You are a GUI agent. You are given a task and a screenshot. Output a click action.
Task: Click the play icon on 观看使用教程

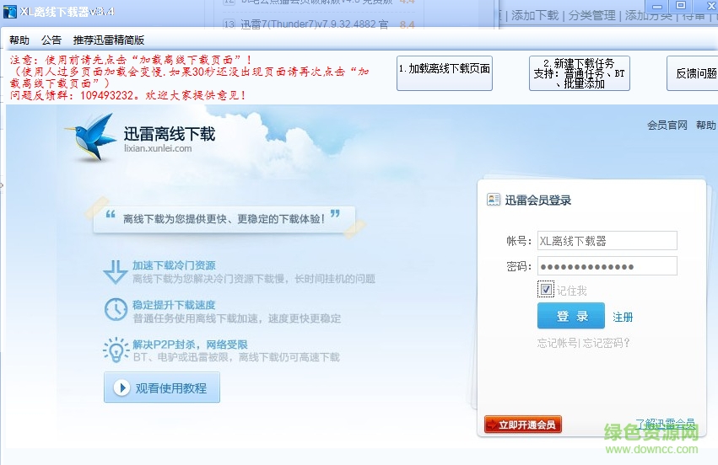pyautogui.click(x=121, y=387)
